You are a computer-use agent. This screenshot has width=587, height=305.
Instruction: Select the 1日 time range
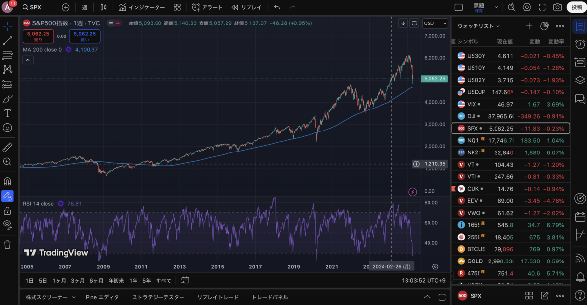pos(30,280)
